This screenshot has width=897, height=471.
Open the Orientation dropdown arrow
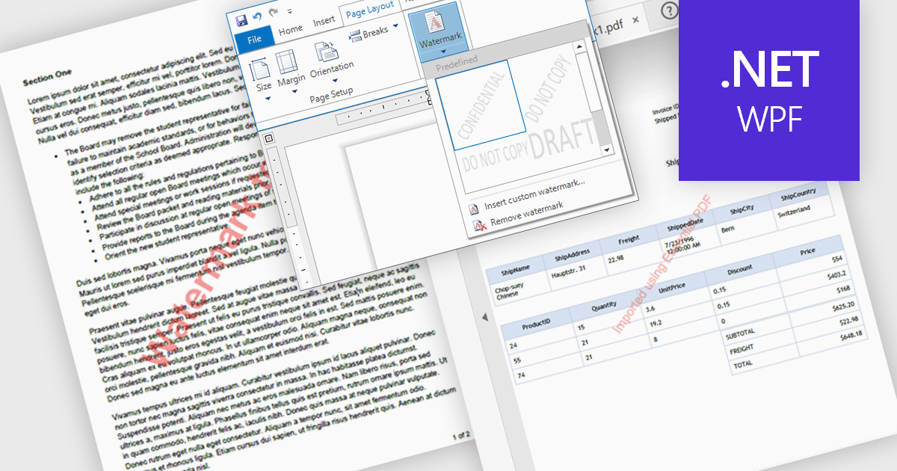click(x=334, y=80)
